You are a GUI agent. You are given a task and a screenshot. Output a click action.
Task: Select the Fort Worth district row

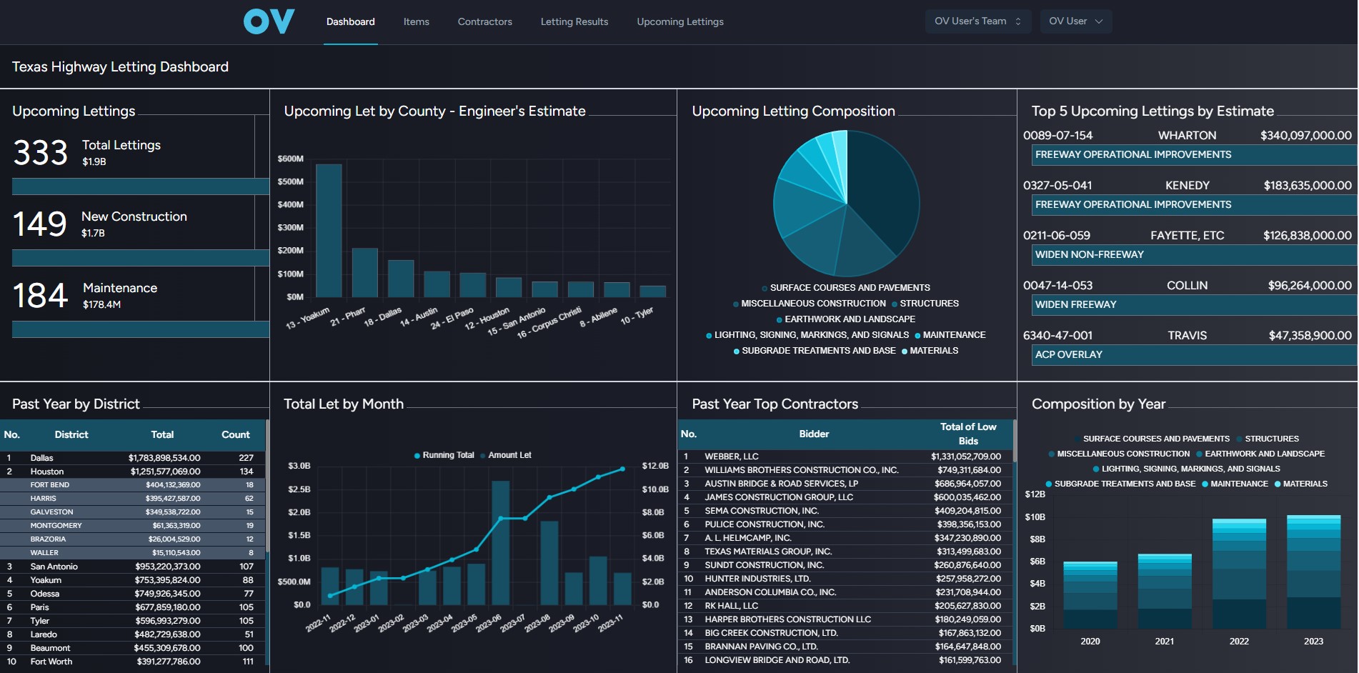point(132,662)
